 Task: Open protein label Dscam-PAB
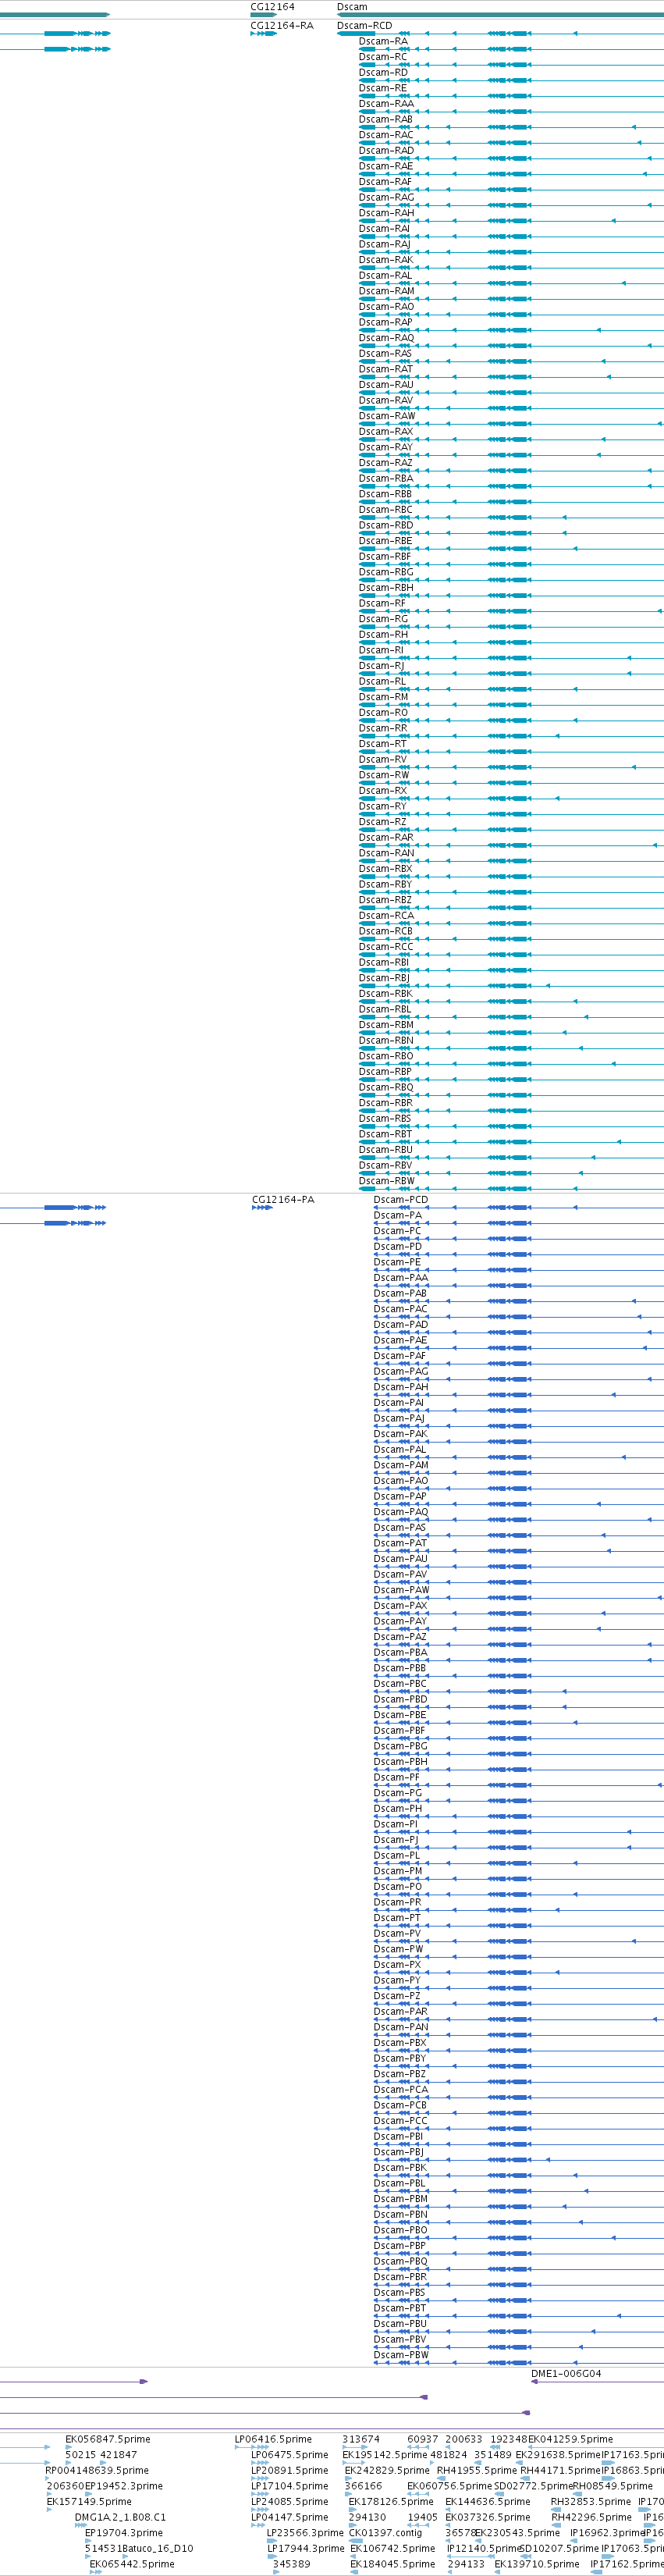400,1294
